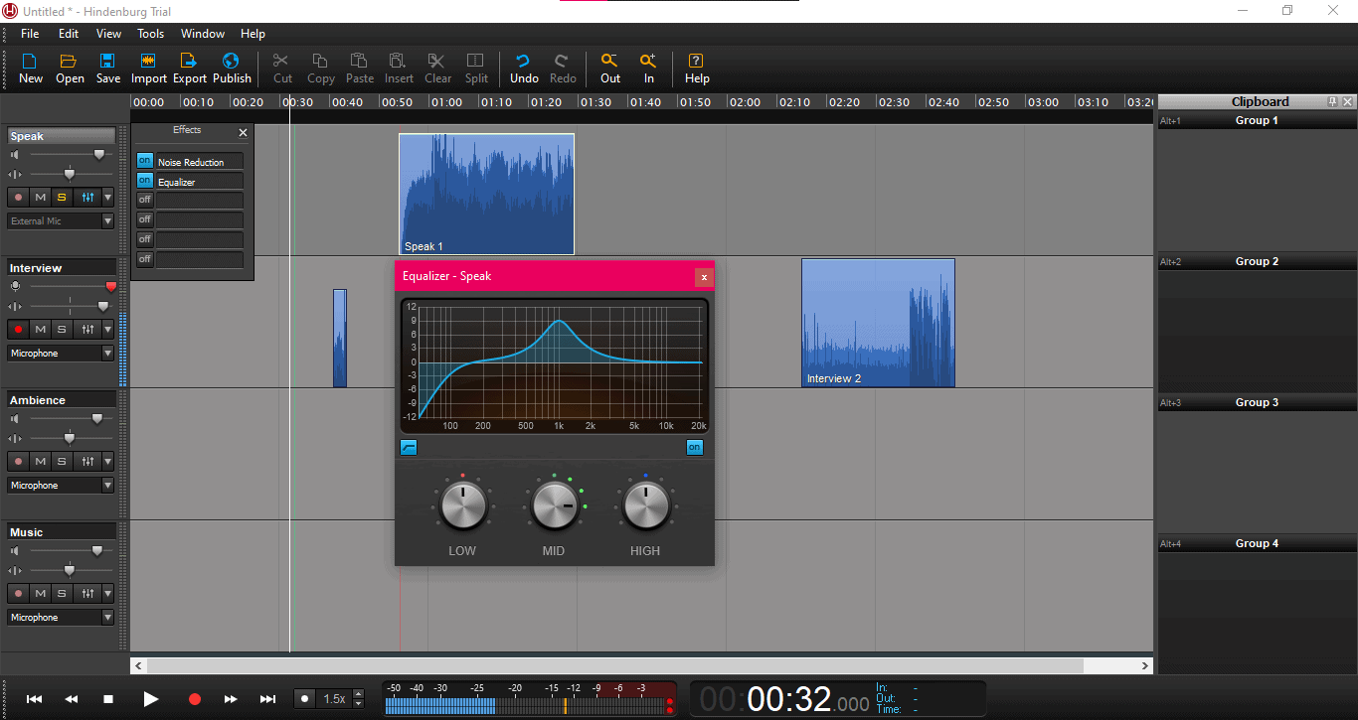Screen dimensions: 1358x720
Task: Turn the MID knob in the Equalizer
Action: coord(554,504)
